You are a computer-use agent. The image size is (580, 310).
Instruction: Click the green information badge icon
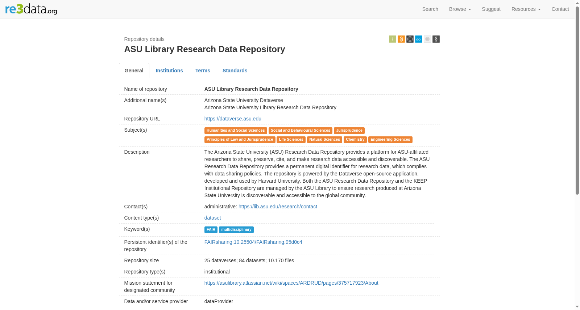[392, 39]
